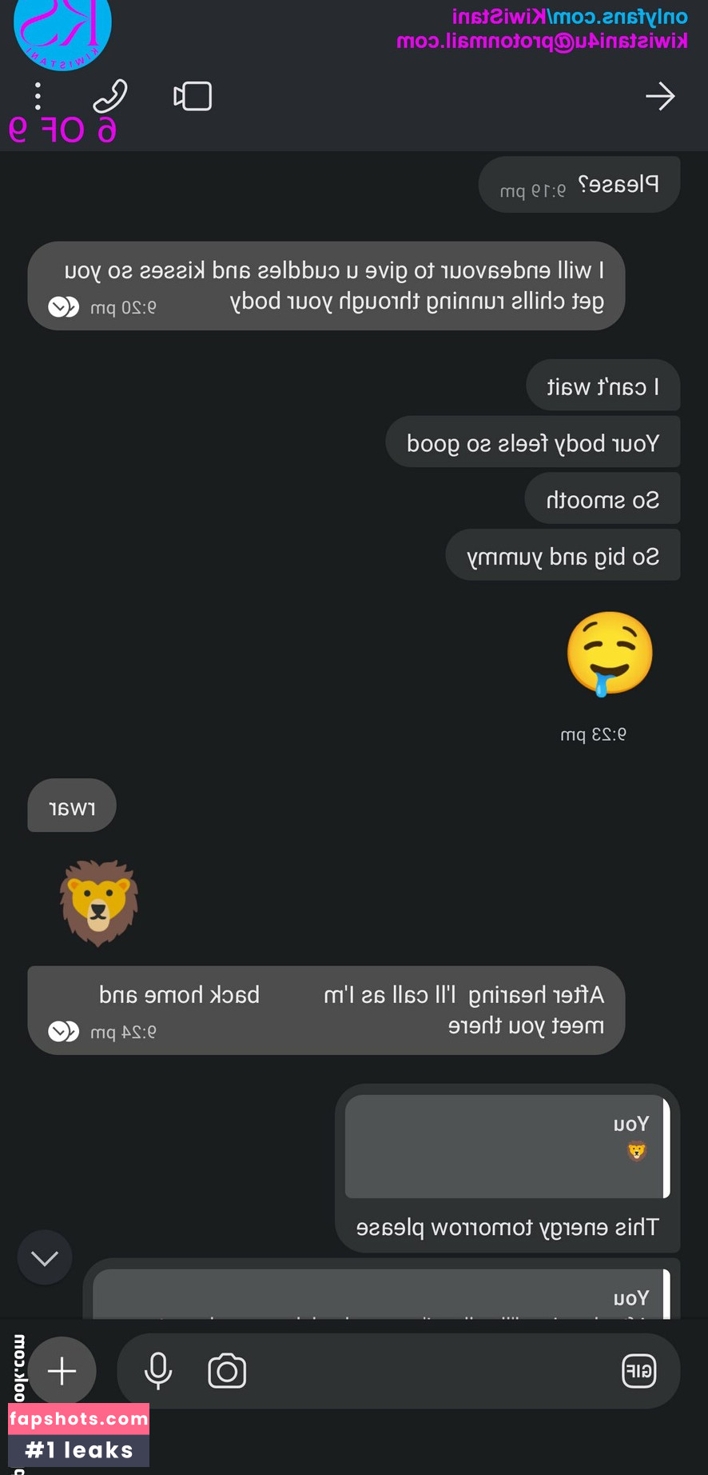Tap the lion emoji message

[x=99, y=903]
